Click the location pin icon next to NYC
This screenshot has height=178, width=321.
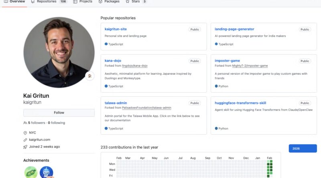point(25,133)
